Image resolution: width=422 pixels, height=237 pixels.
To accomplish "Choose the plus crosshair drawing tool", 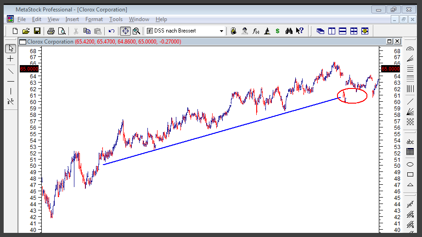I will pos(11,59).
